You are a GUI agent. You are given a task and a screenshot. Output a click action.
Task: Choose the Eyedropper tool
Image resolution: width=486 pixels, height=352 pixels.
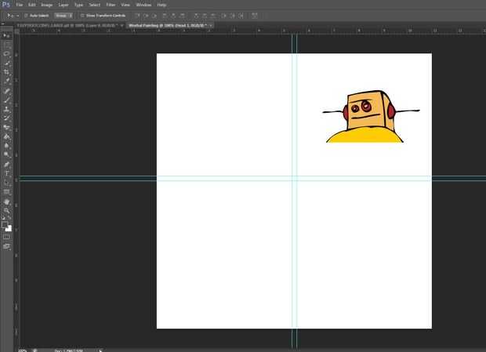point(7,82)
